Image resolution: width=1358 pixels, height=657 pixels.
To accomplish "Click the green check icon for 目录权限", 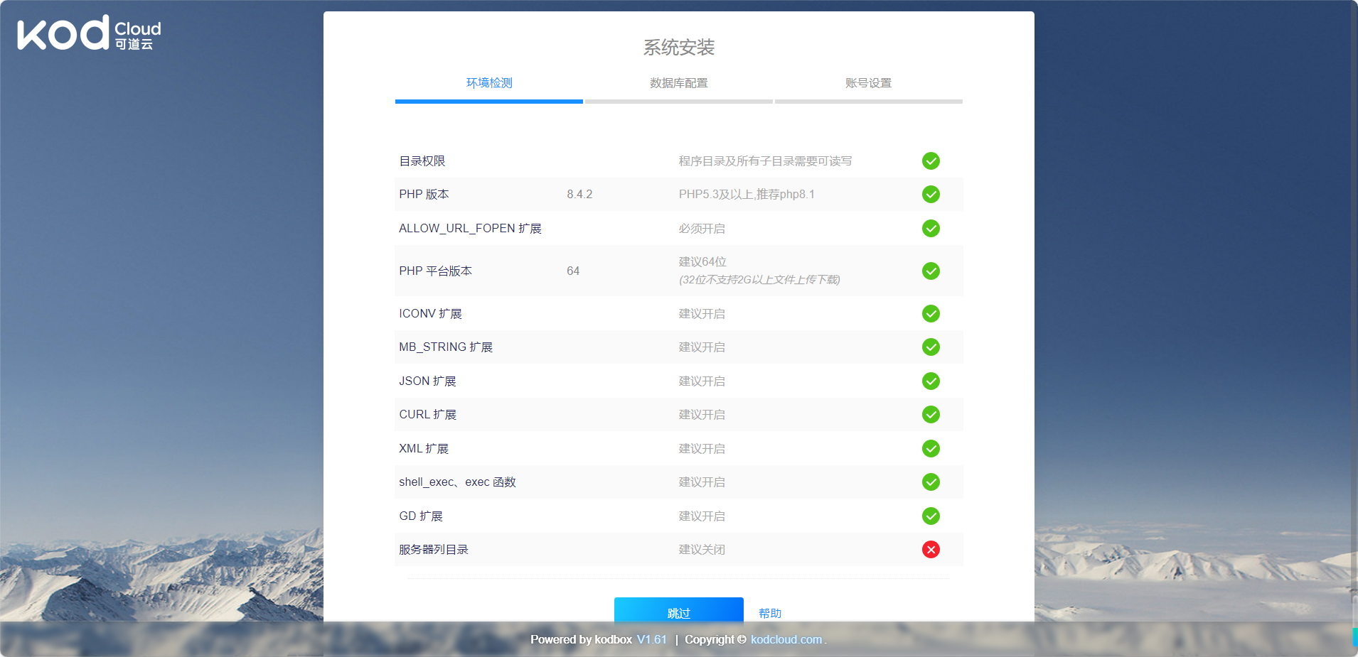I will pyautogui.click(x=931, y=161).
